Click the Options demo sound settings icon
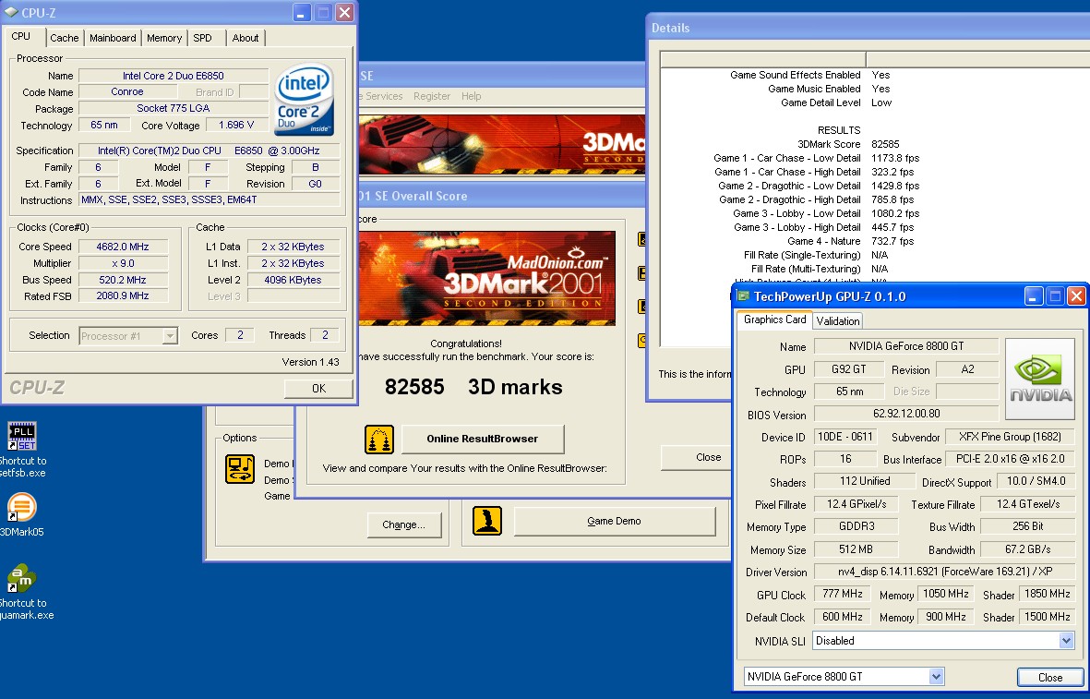The width and height of the screenshot is (1090, 699). pyautogui.click(x=240, y=469)
